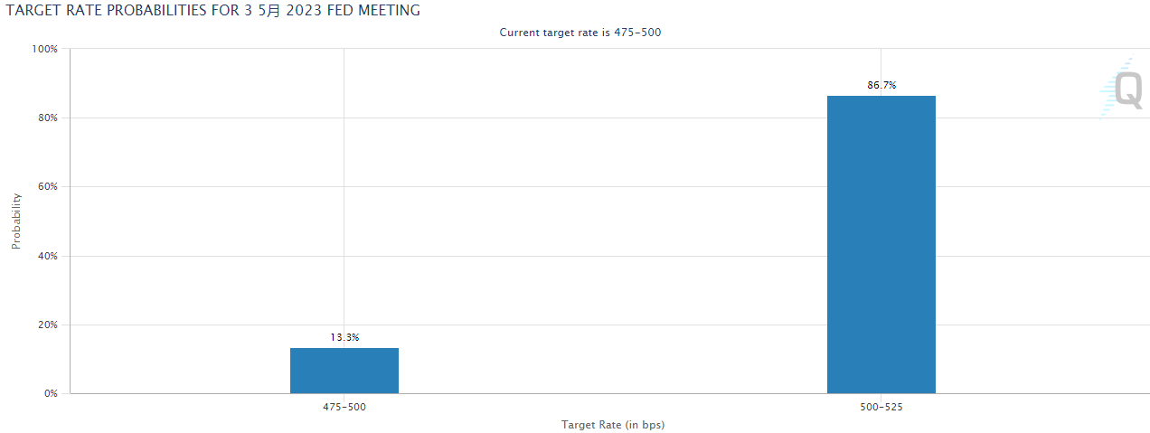Select the 86.7% data label
This screenshot has height=433, width=1150.
click(x=881, y=85)
